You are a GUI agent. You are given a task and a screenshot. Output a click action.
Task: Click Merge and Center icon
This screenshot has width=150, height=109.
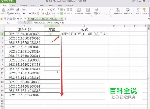coord(79,10)
